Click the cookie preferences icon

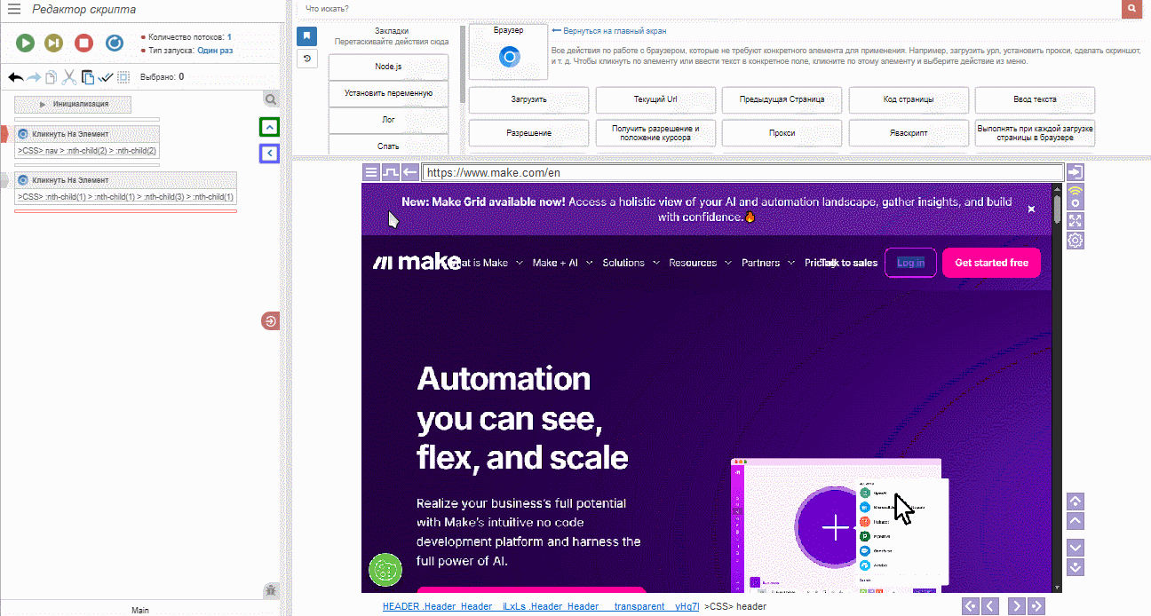click(x=385, y=569)
